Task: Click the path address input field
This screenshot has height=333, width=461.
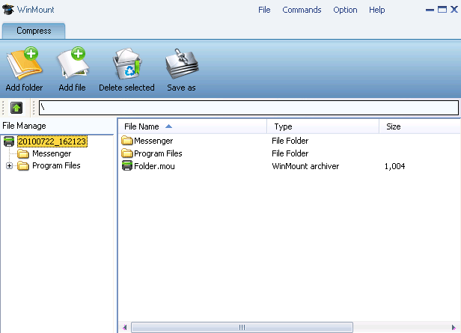Action: coord(248,108)
